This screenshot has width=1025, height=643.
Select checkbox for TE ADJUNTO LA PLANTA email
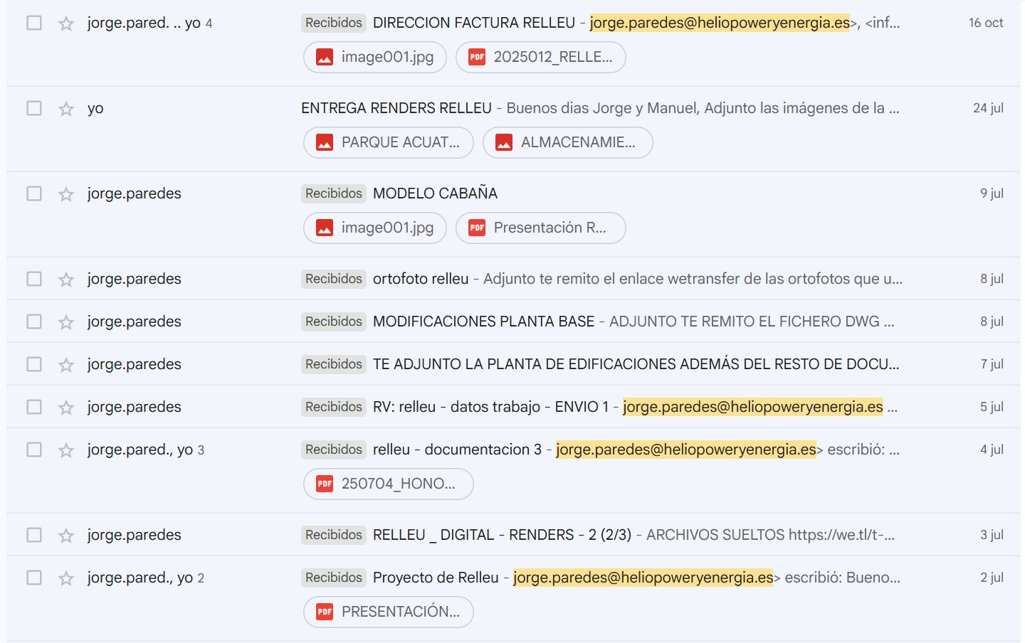point(34,364)
